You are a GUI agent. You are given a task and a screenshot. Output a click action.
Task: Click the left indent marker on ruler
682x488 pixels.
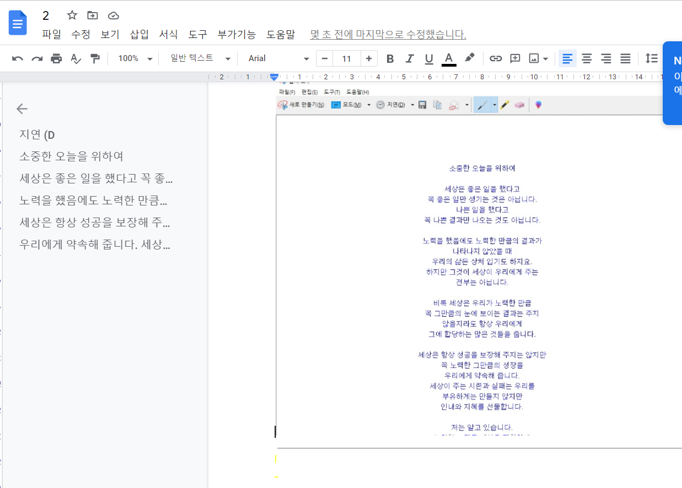click(274, 78)
